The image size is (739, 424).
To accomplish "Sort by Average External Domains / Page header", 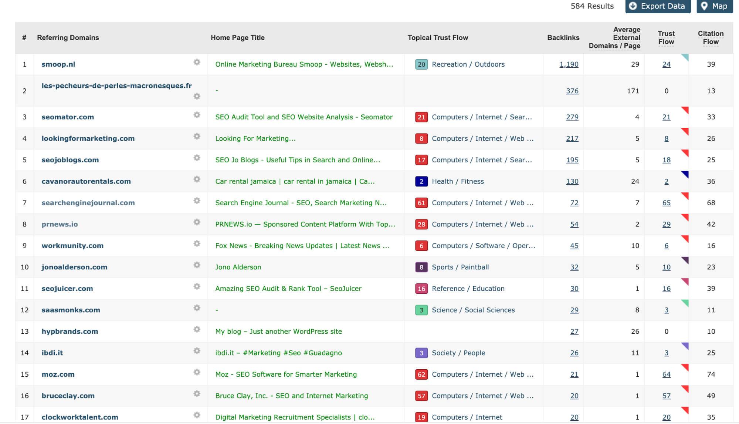I will click(x=615, y=38).
